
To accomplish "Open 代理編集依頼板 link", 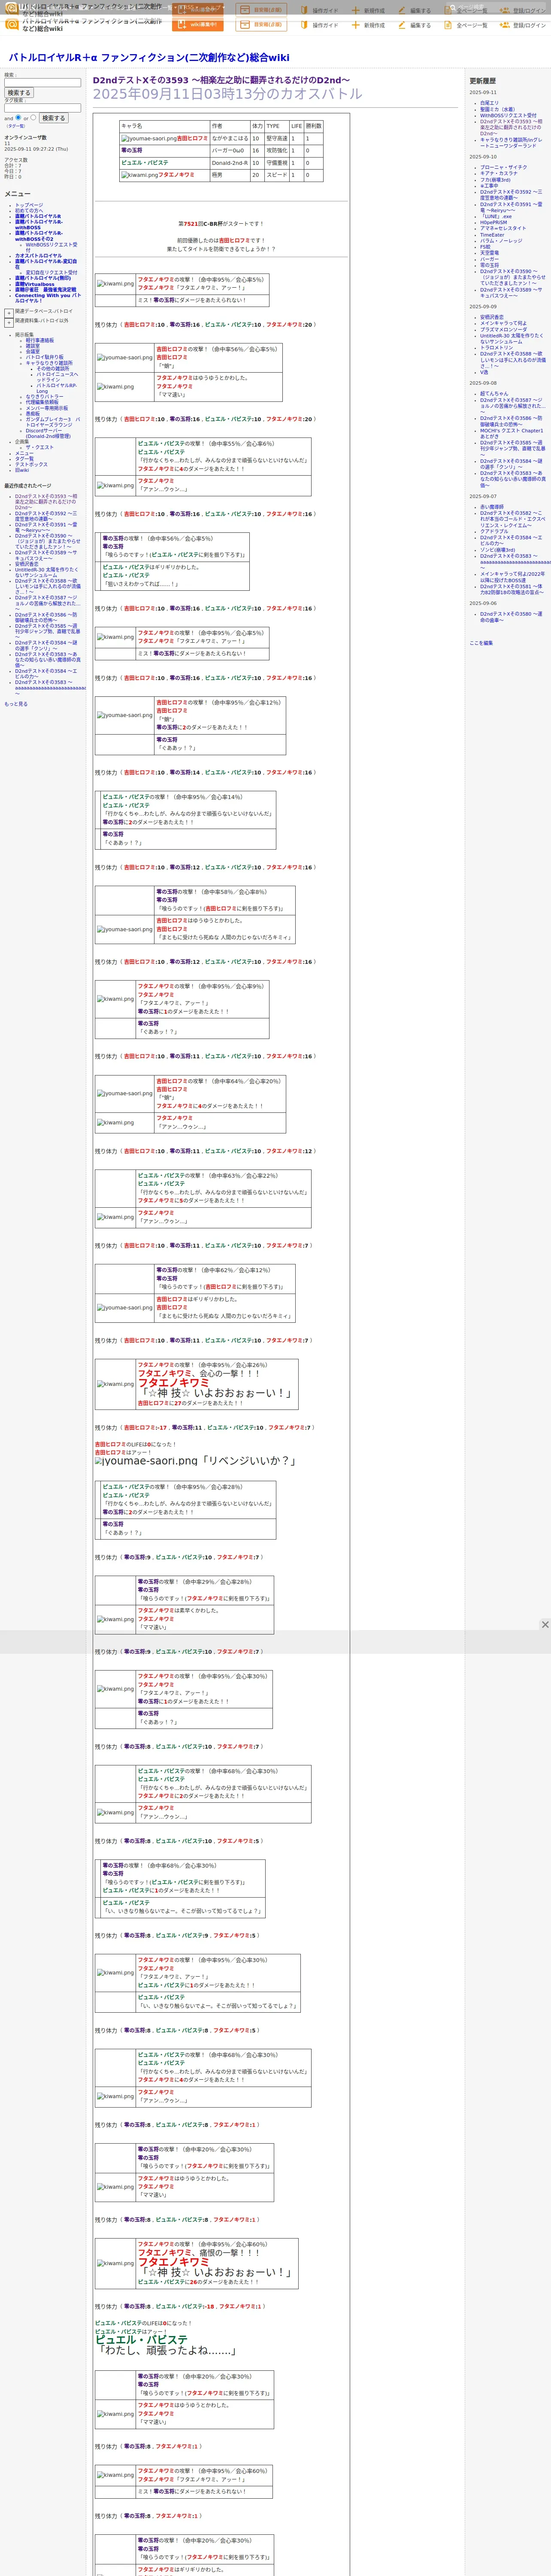I will tap(42, 402).
